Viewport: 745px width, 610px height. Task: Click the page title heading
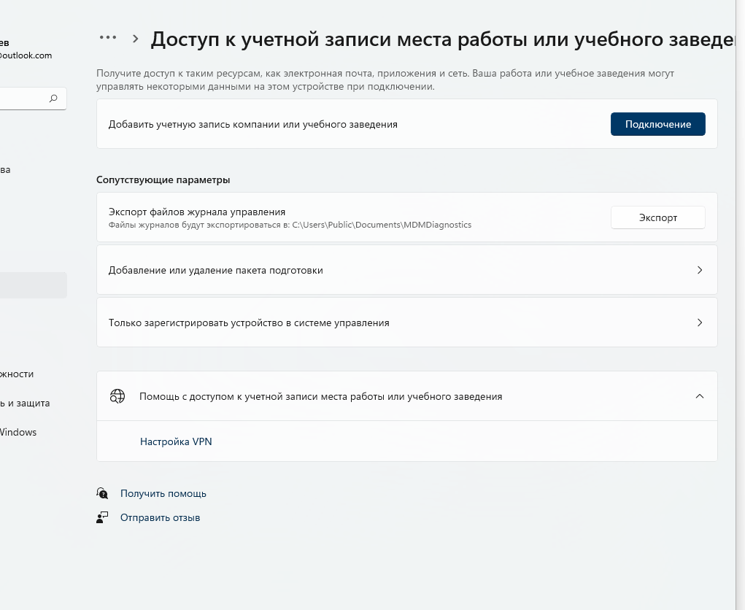click(x=443, y=39)
